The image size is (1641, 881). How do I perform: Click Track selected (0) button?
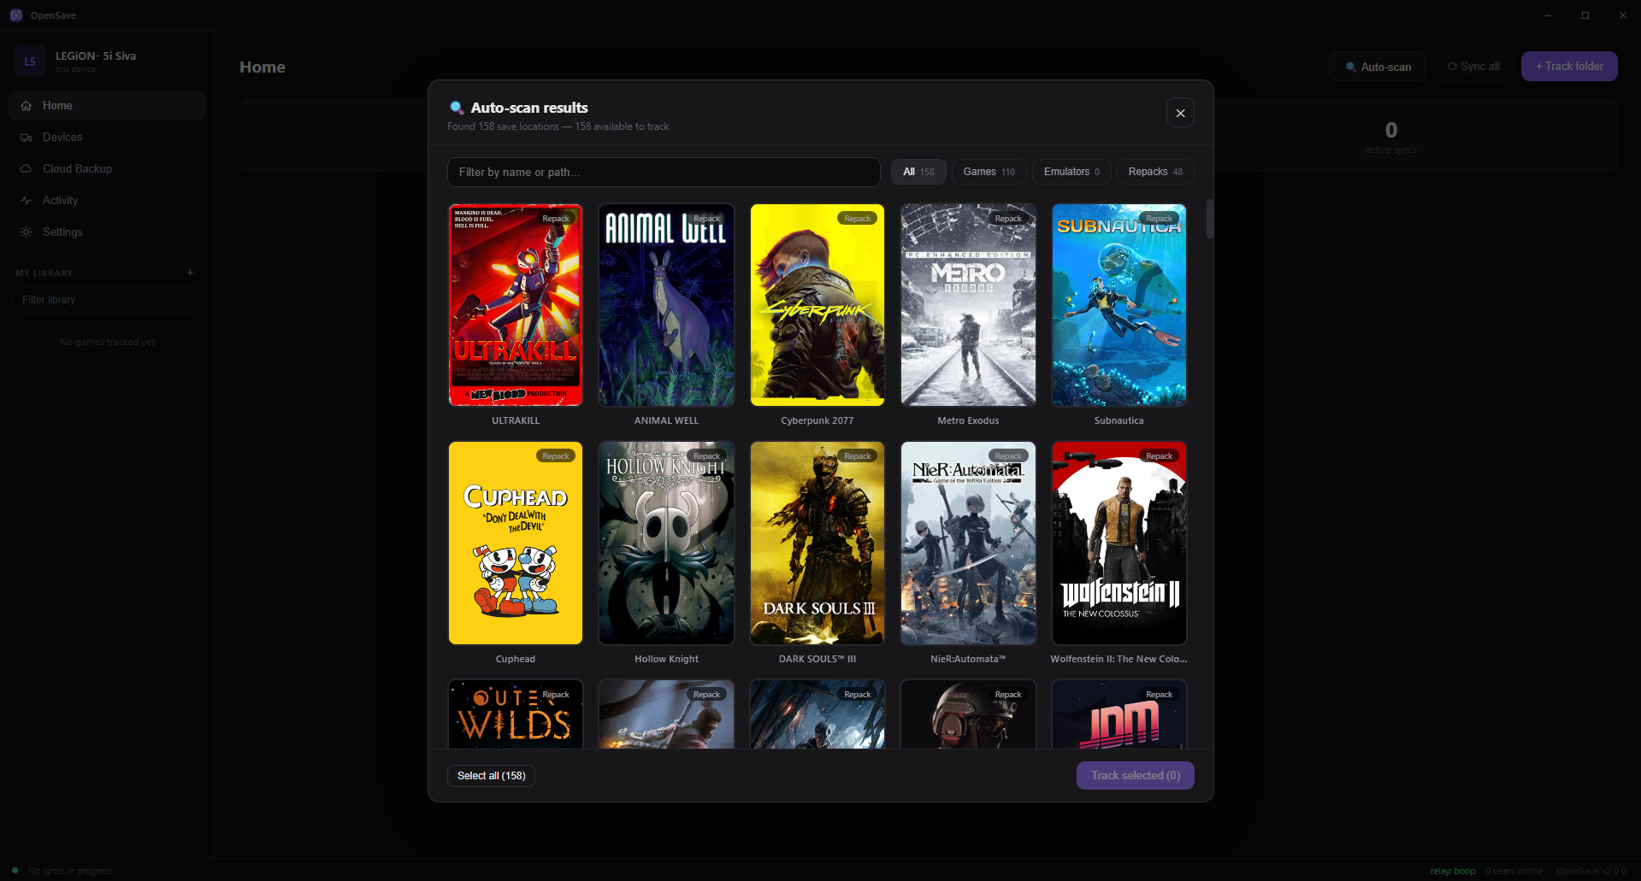(x=1135, y=776)
